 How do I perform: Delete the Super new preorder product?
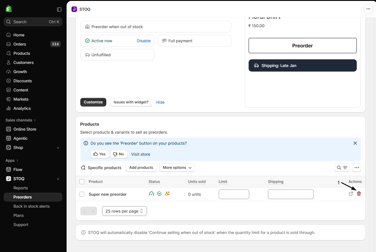(359, 194)
